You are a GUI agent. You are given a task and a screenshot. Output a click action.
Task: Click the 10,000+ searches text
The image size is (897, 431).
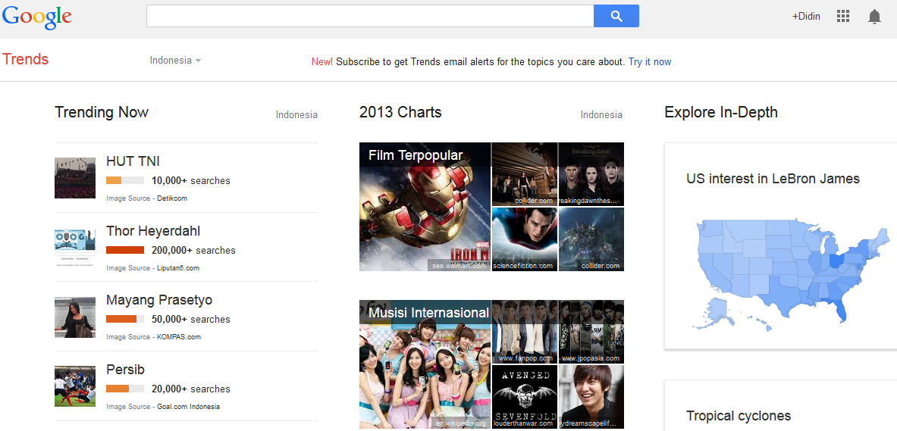pos(190,180)
